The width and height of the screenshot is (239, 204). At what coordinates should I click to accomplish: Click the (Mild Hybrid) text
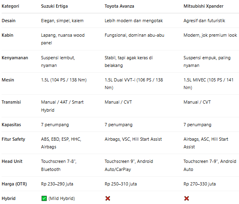click(x=62, y=198)
